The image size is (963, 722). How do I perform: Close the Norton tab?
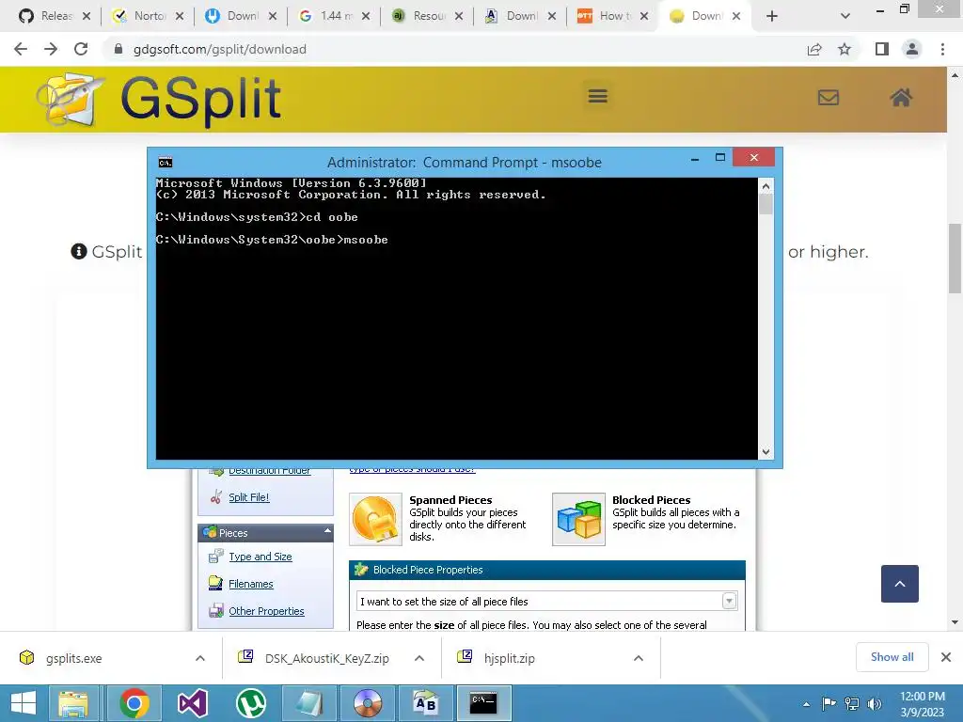click(x=180, y=16)
